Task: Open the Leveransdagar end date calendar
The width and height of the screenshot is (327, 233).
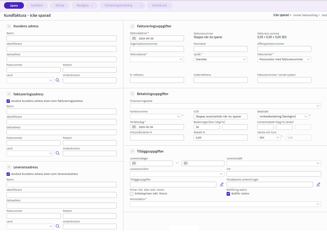Action: point(185,163)
